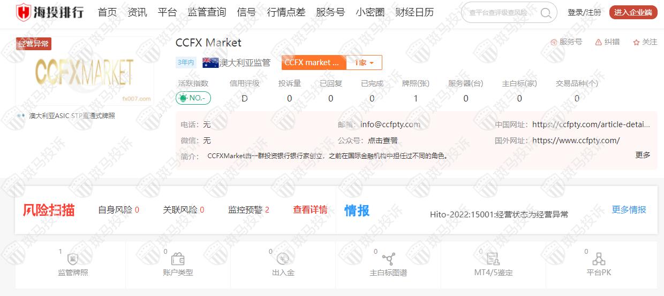The width and height of the screenshot is (664, 296).
Task: Click the NO.- activity index badge
Action: click(x=193, y=98)
